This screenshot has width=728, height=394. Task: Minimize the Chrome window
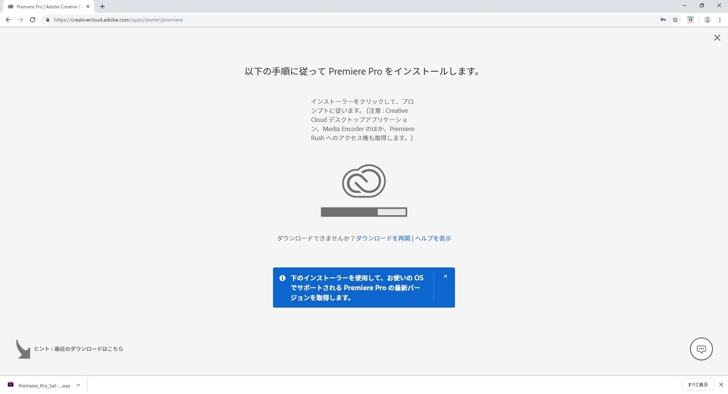[686, 5]
